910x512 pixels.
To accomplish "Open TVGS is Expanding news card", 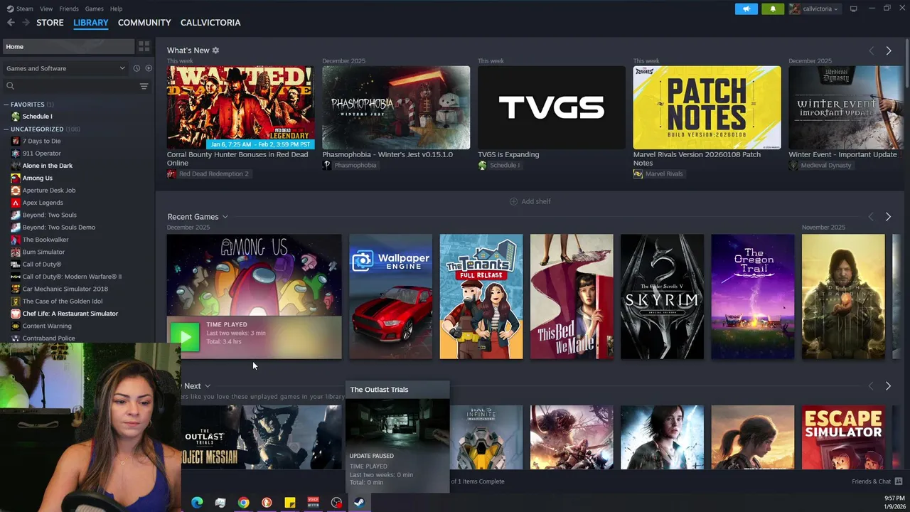I will (552, 107).
